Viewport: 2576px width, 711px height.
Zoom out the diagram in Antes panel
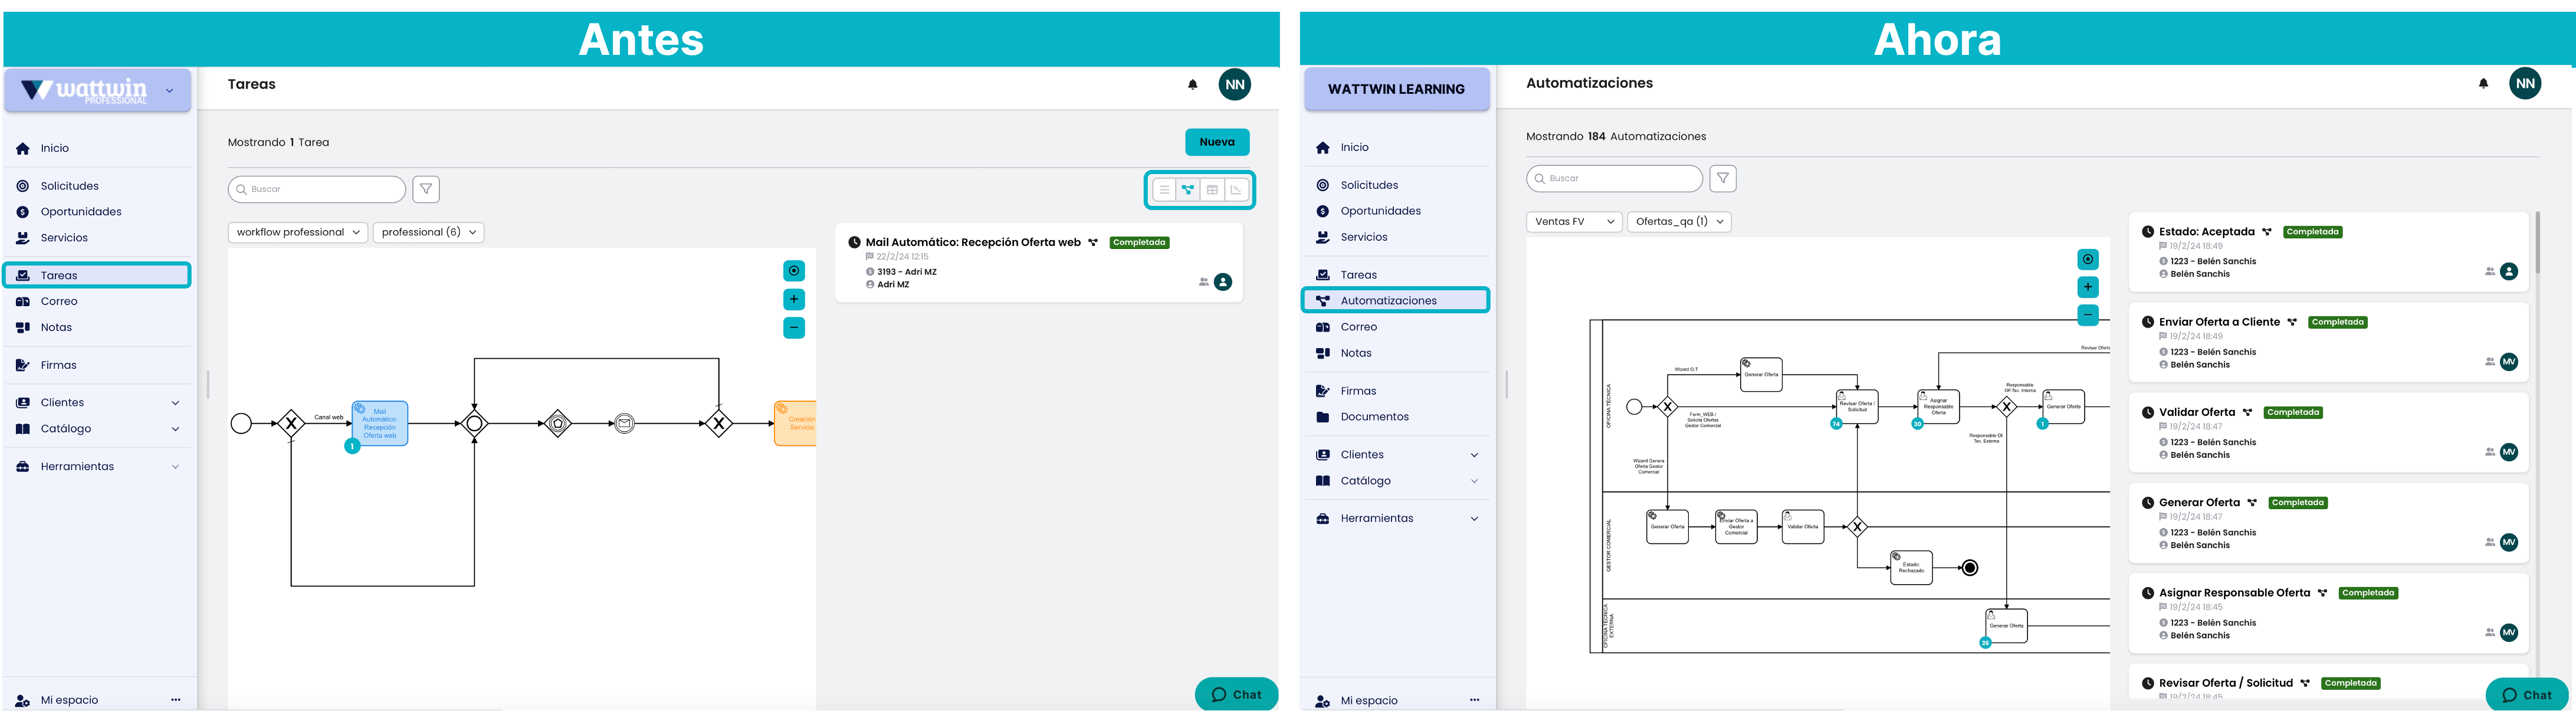click(794, 328)
